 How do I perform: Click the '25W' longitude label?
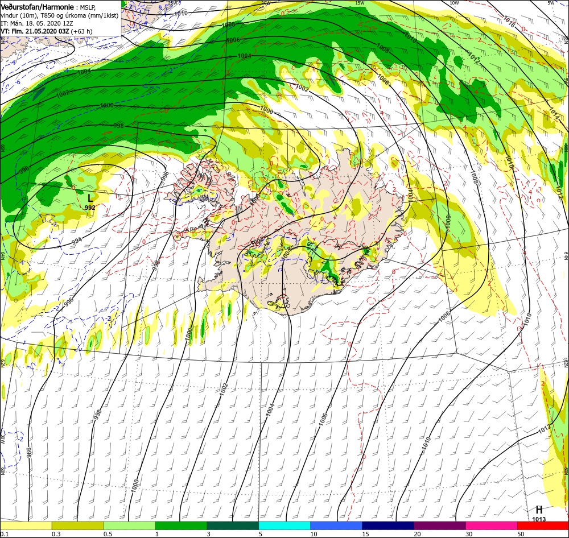(173, 3)
